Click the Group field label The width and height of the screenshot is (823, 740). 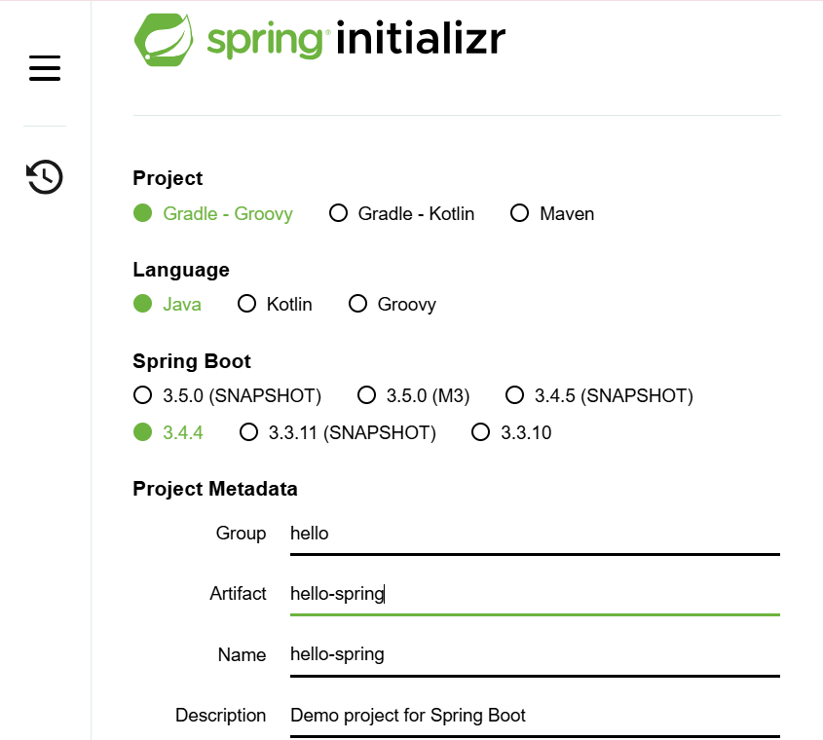[x=241, y=534]
